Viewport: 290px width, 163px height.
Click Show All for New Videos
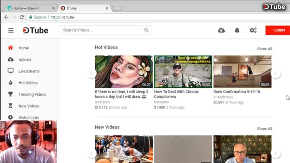coord(265,129)
